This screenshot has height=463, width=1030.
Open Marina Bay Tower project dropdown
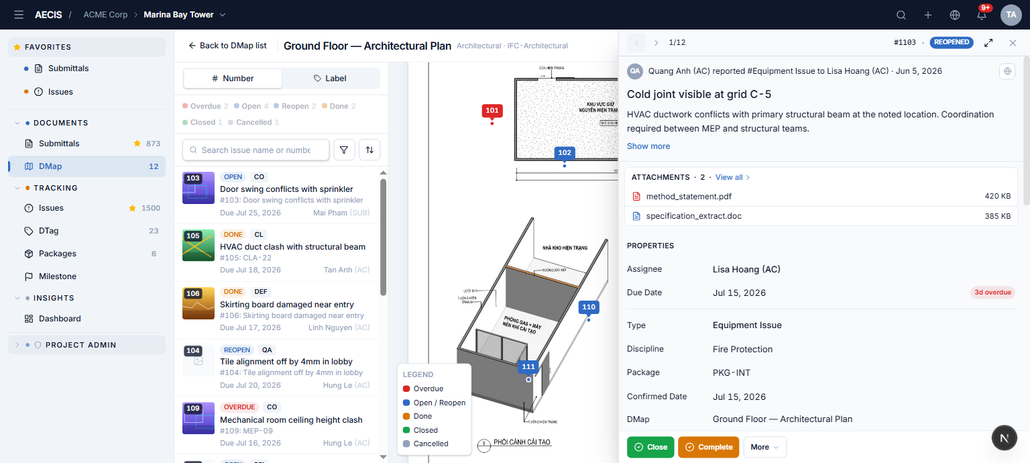pos(185,15)
